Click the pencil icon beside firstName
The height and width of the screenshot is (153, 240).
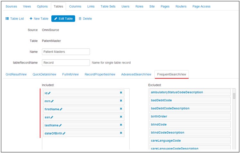tap(61, 109)
